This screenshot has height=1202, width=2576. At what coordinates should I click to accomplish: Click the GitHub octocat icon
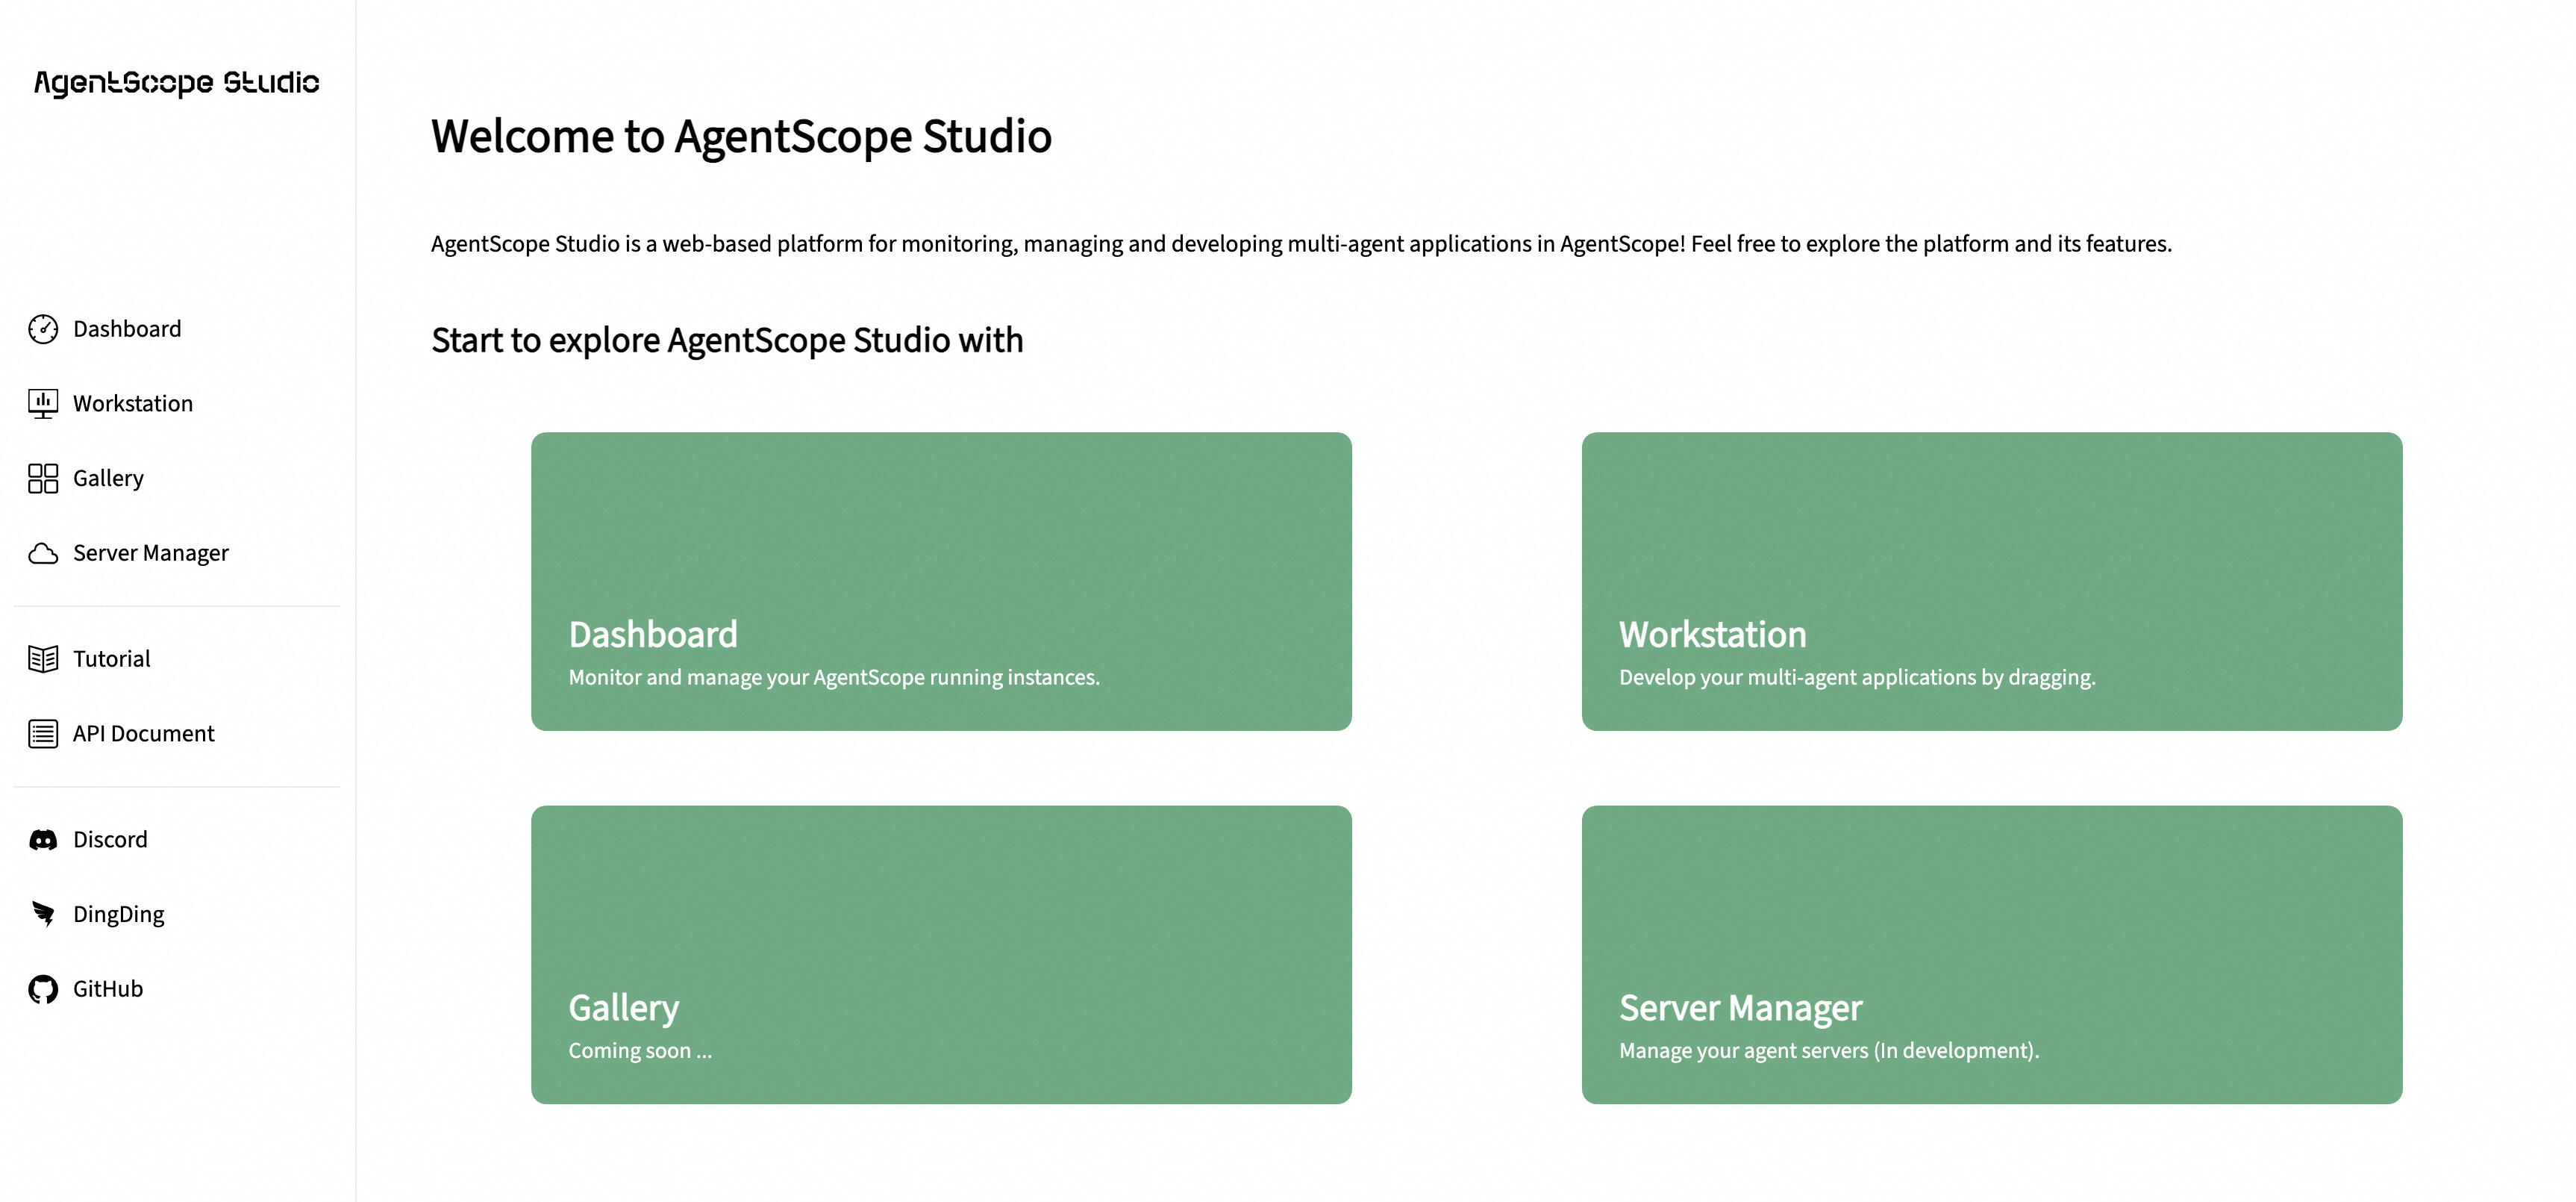[43, 988]
